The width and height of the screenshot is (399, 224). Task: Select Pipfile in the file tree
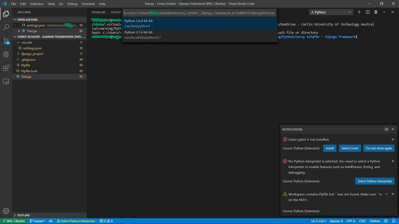tap(26, 65)
